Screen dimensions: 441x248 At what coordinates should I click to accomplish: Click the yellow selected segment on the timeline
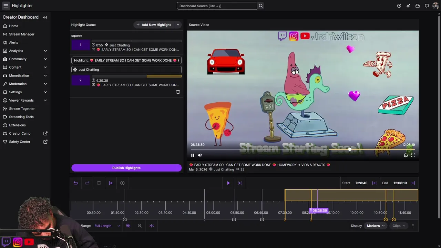click(351, 195)
